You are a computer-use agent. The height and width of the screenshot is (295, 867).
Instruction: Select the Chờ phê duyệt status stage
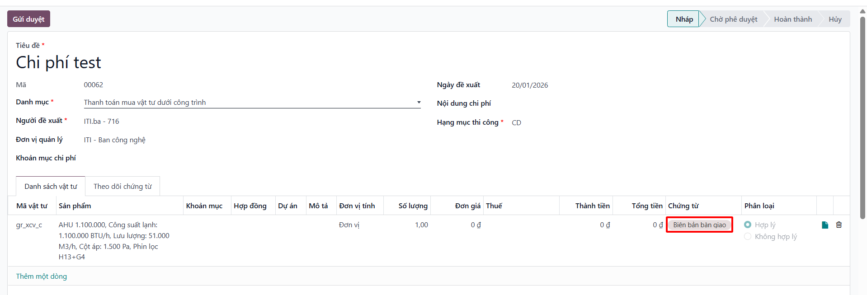click(x=733, y=19)
